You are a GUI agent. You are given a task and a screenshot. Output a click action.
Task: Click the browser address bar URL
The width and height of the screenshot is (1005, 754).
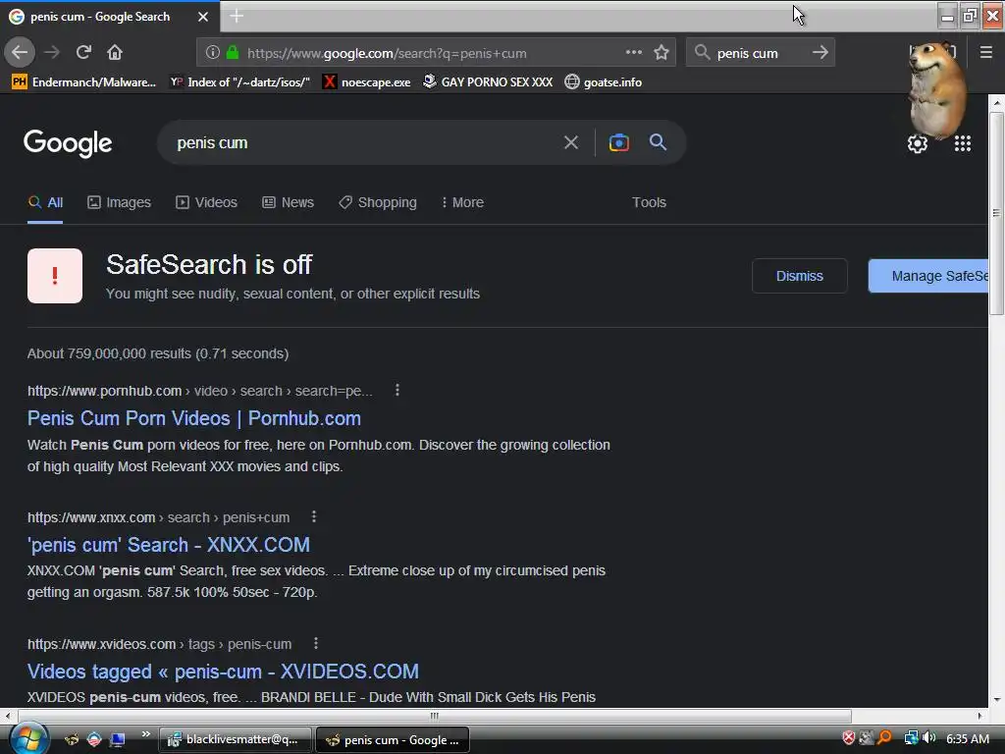[x=387, y=53]
